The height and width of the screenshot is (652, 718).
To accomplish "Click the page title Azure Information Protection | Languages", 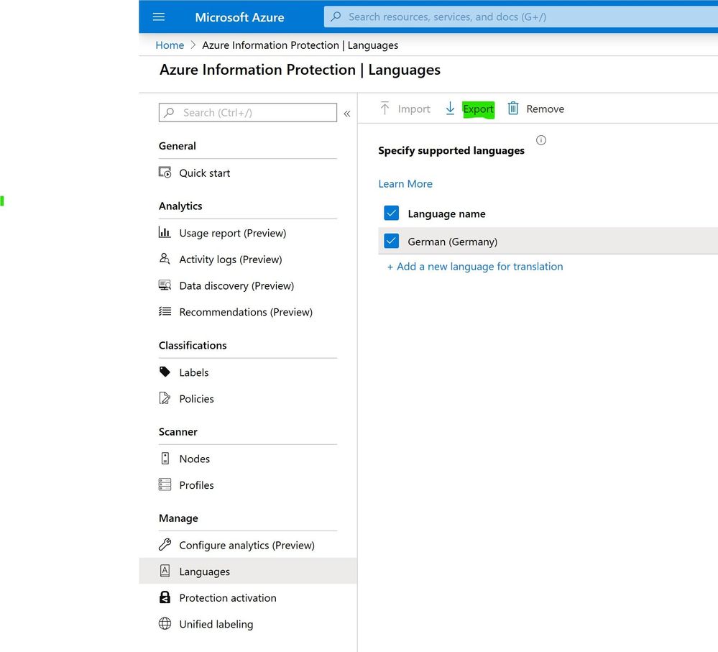I will (300, 70).
